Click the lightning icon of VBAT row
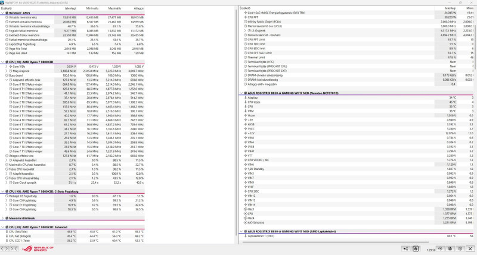This screenshot has width=477, height=255. [x=246, y=151]
